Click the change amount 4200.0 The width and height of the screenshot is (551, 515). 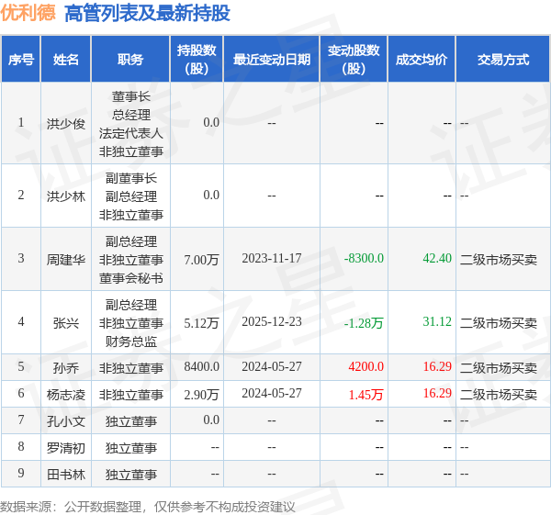tap(366, 366)
